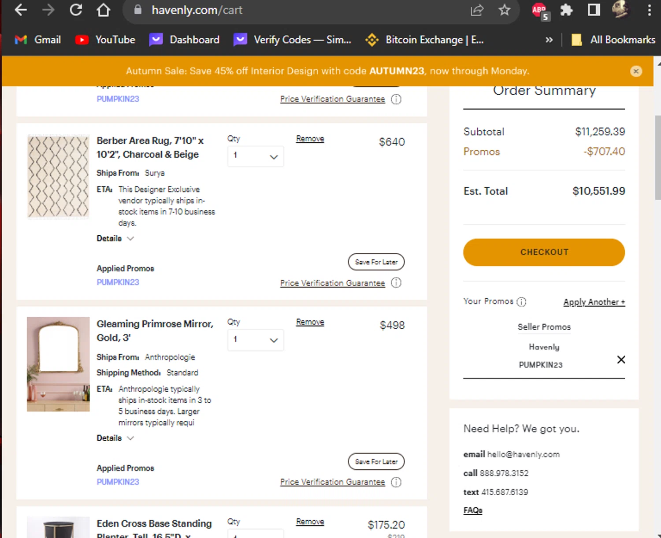
Task: Open the extensions puzzle icon
Action: click(566, 10)
